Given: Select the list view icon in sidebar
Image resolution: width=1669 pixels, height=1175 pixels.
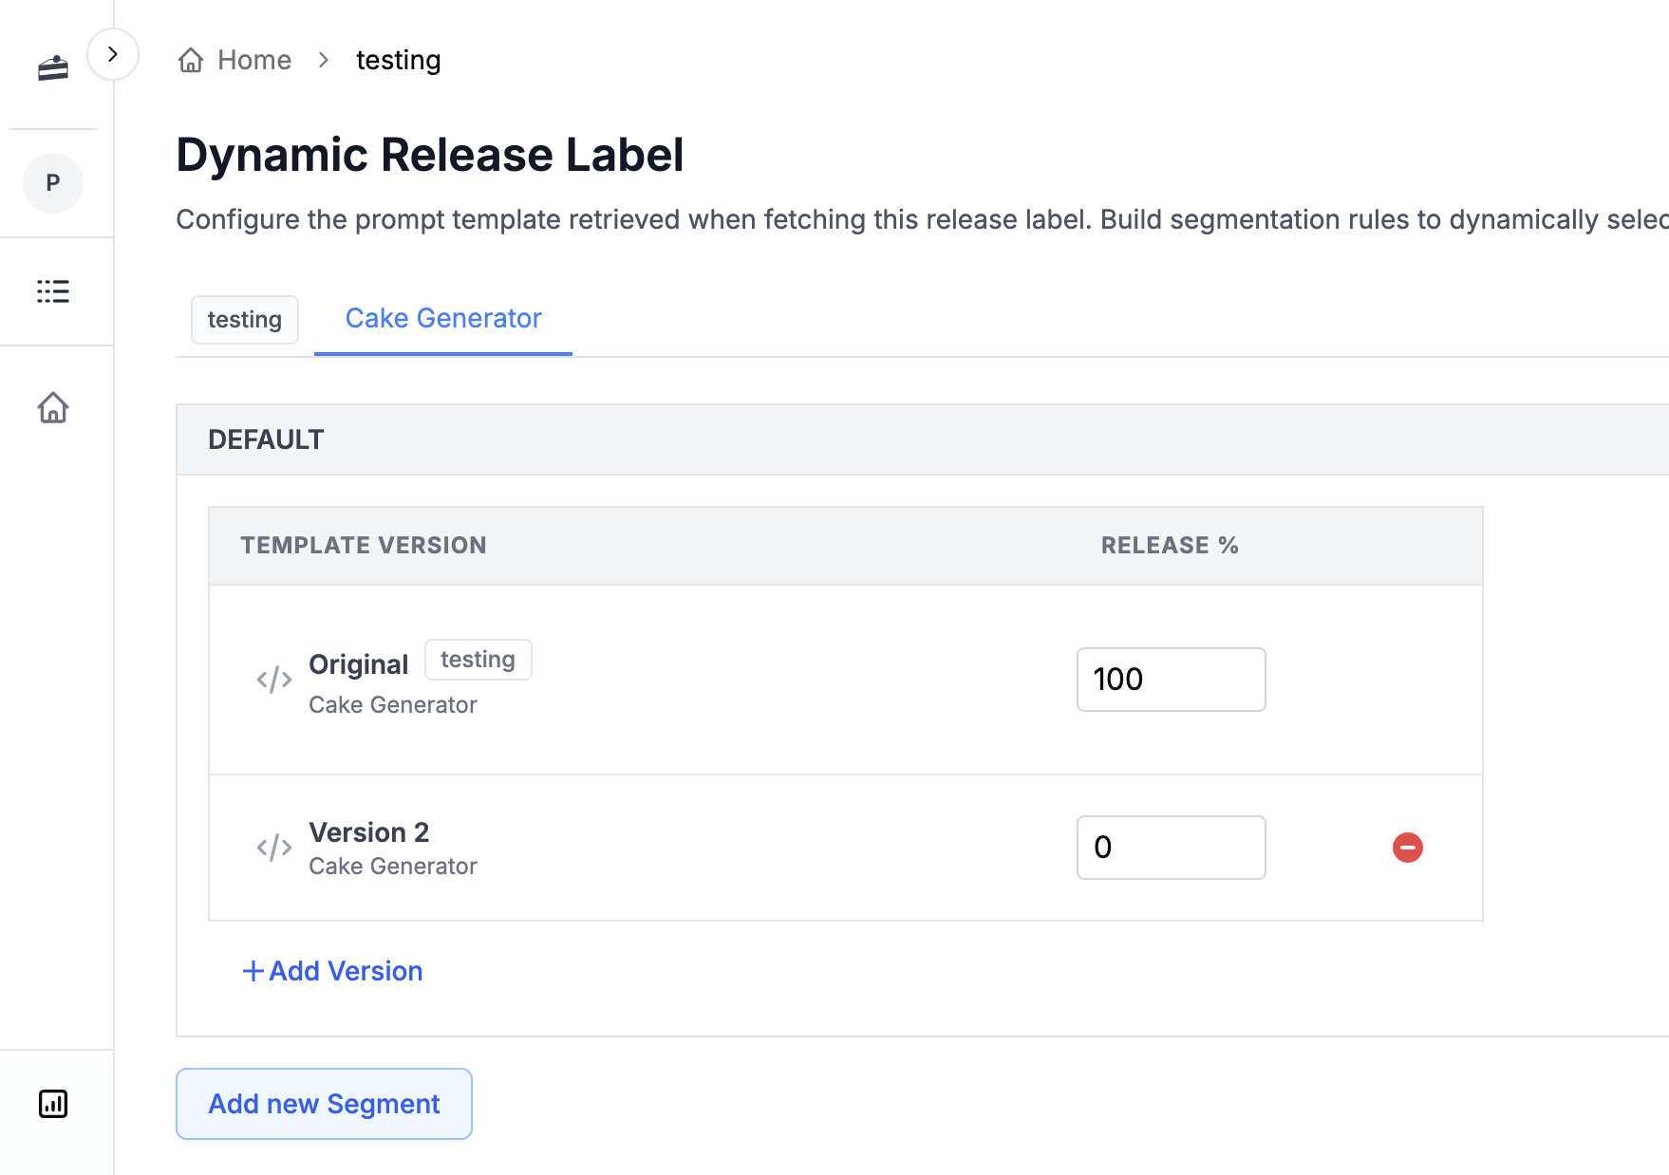Looking at the screenshot, I should tap(52, 291).
